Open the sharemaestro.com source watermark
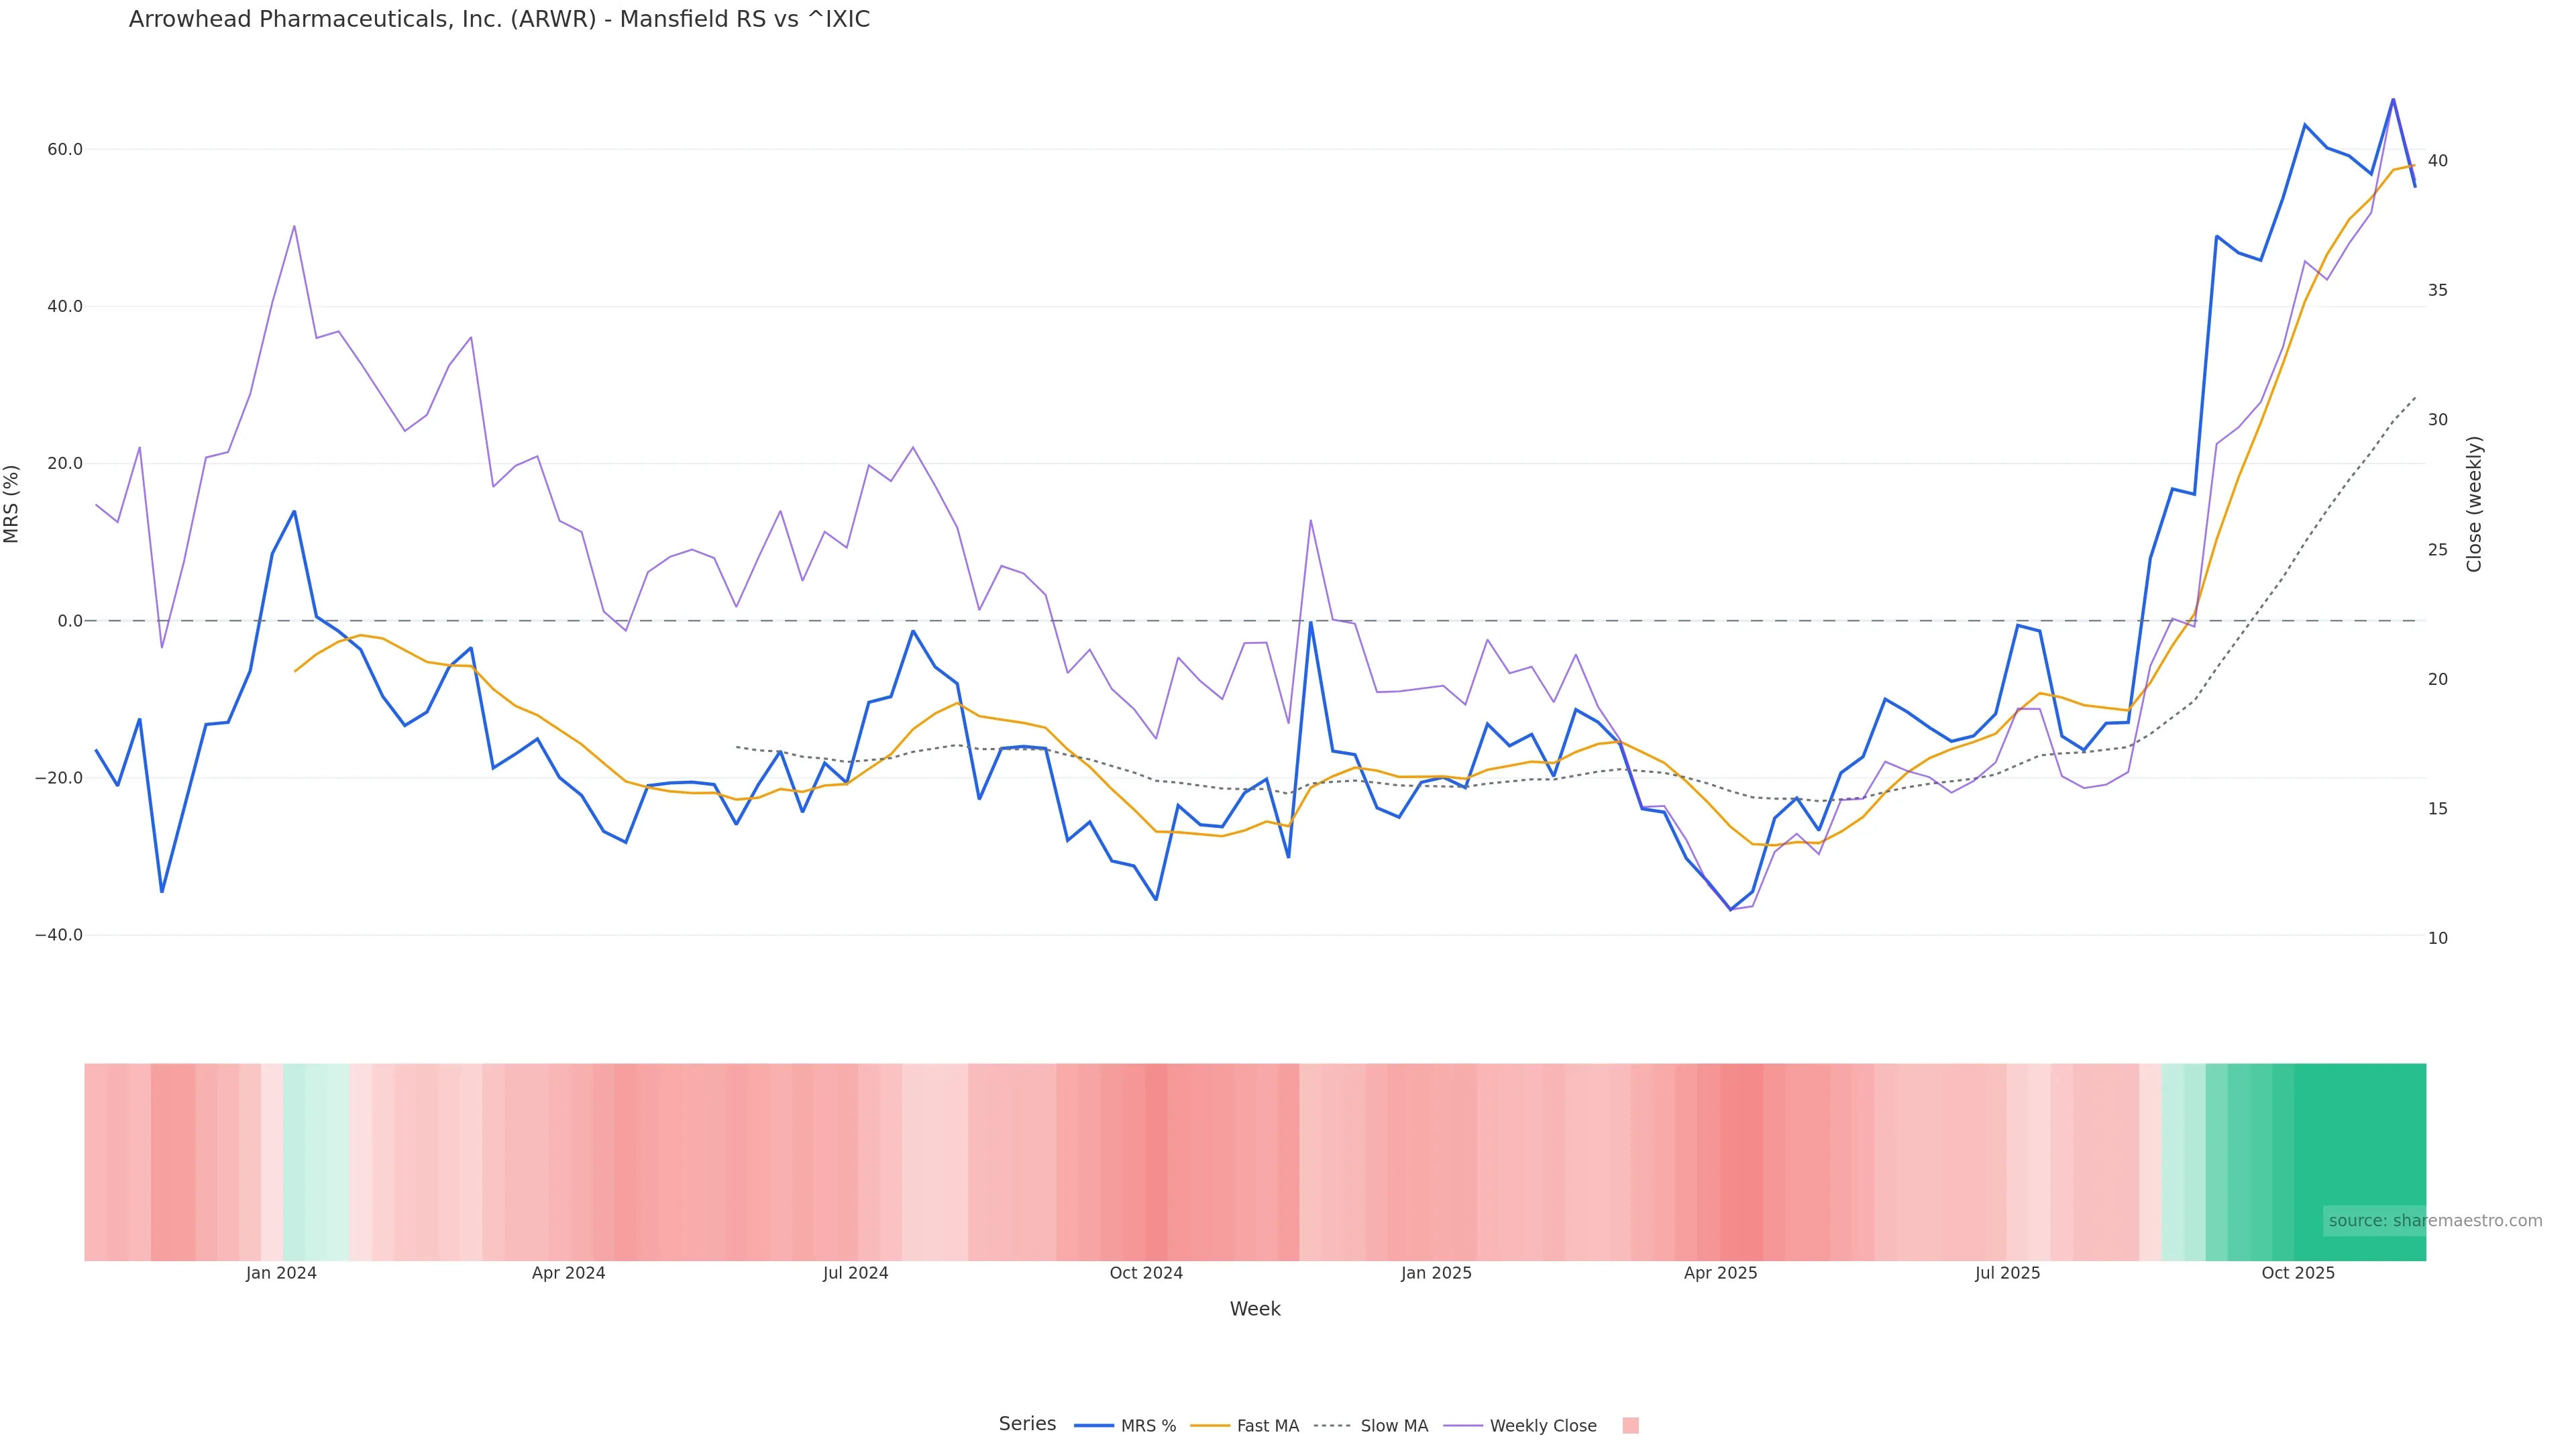This screenshot has height=1449, width=2576. pyautogui.click(x=2435, y=1221)
